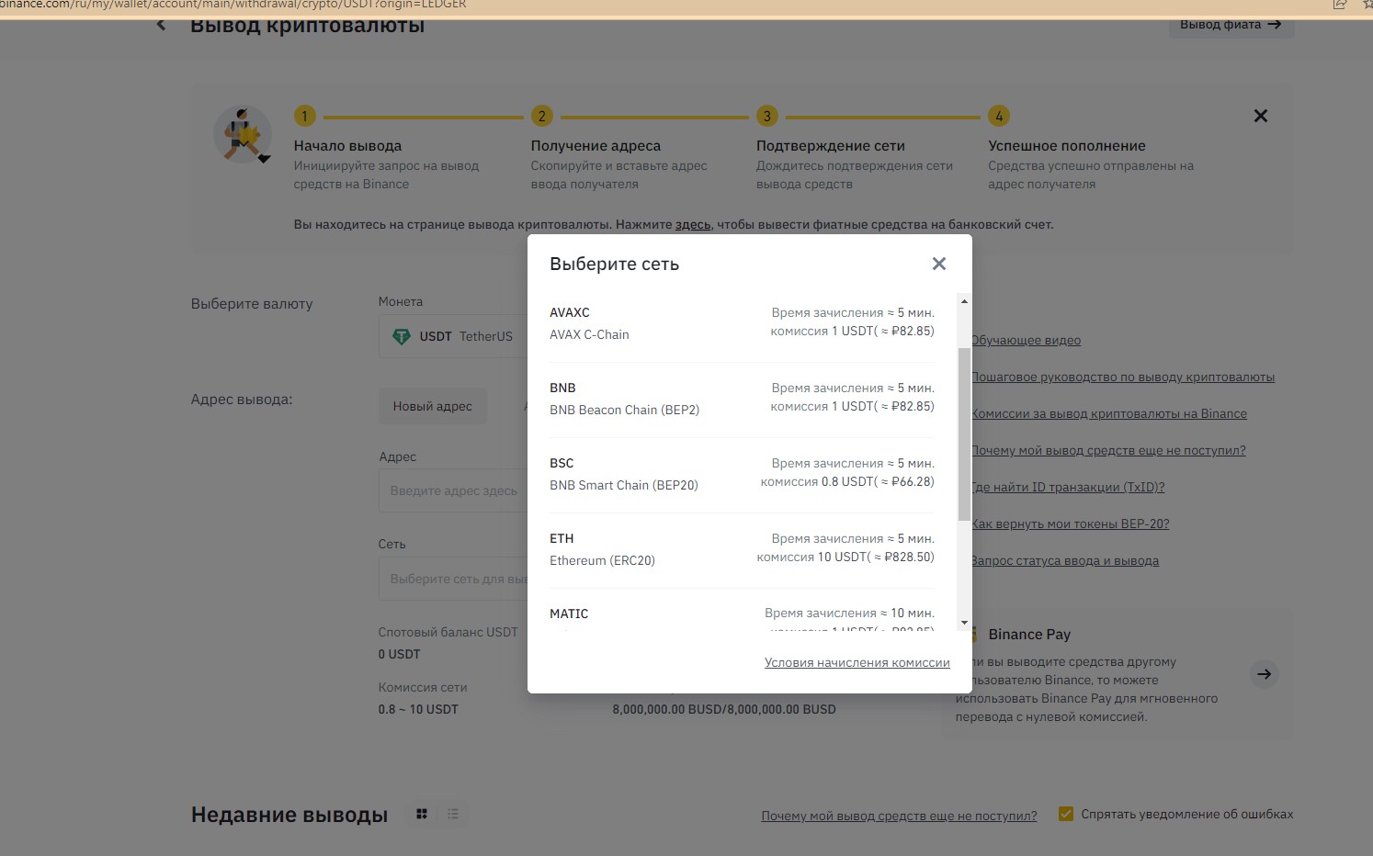Uncheck "Спрятать уведомление об ошибках" checkbox
1373x856 pixels.
1066,814
